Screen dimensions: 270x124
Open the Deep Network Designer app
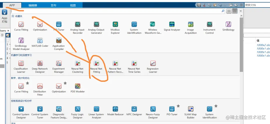(x=40, y=67)
